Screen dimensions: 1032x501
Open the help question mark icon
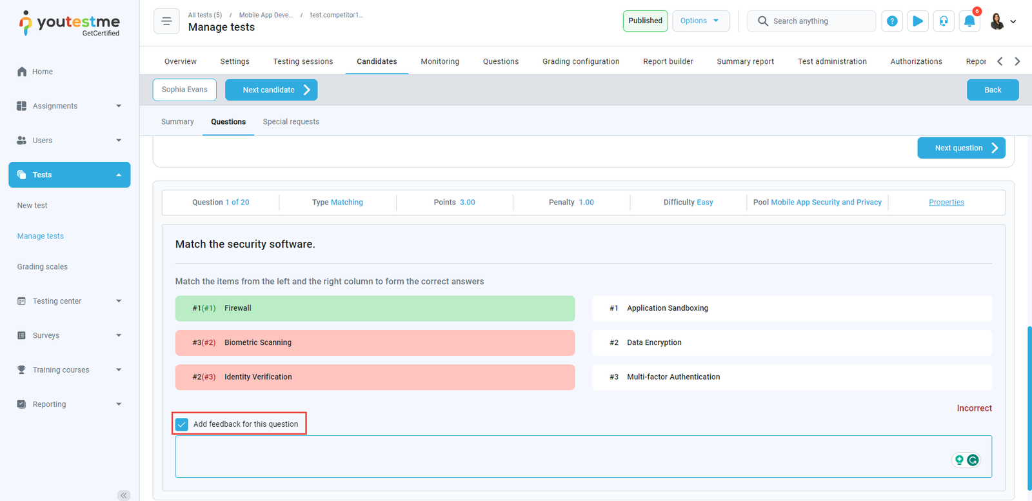tap(892, 21)
